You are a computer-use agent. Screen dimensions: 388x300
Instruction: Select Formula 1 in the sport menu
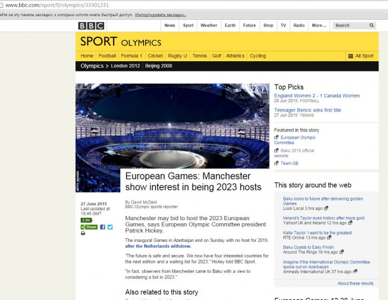tap(131, 56)
